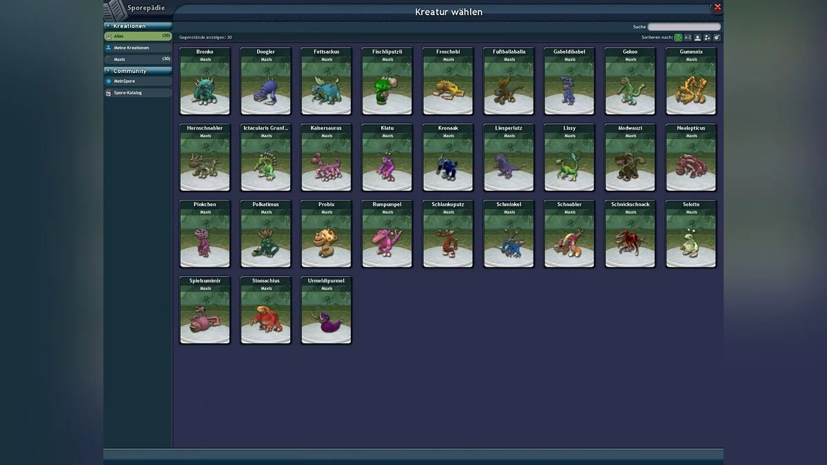Select the Liesperlutz creature card
Screen dimensions: 827x465
509,158
